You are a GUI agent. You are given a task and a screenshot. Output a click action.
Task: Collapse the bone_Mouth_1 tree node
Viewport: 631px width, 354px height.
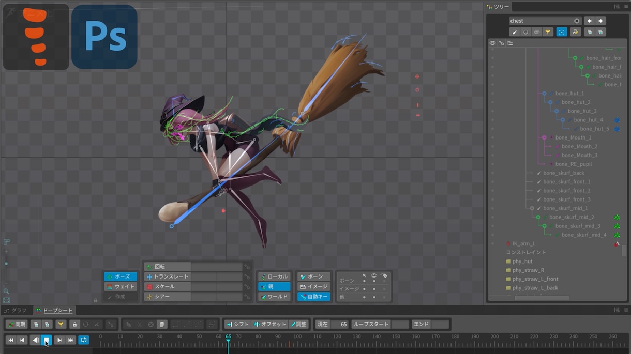click(544, 137)
